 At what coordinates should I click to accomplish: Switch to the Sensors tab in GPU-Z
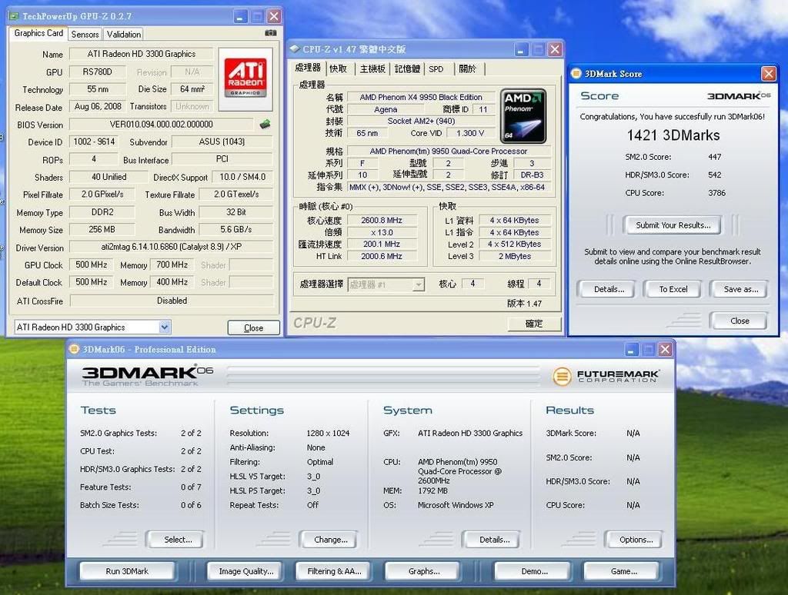85,34
